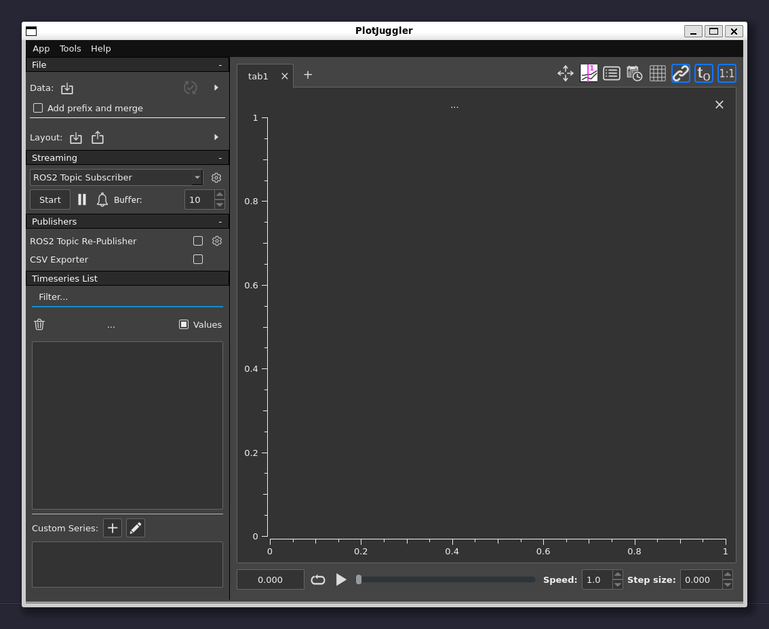This screenshot has width=769, height=629.
Task: Enable Add prefix and merge checkbox
Action: pos(38,108)
